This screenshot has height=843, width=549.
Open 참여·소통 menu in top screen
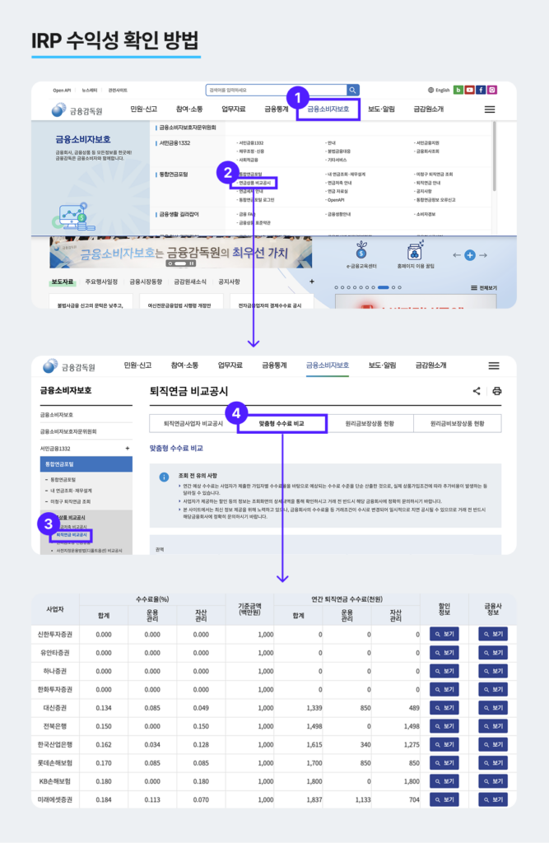tap(189, 109)
